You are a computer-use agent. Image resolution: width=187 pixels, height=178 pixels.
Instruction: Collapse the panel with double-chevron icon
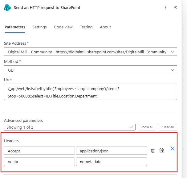[175, 8]
